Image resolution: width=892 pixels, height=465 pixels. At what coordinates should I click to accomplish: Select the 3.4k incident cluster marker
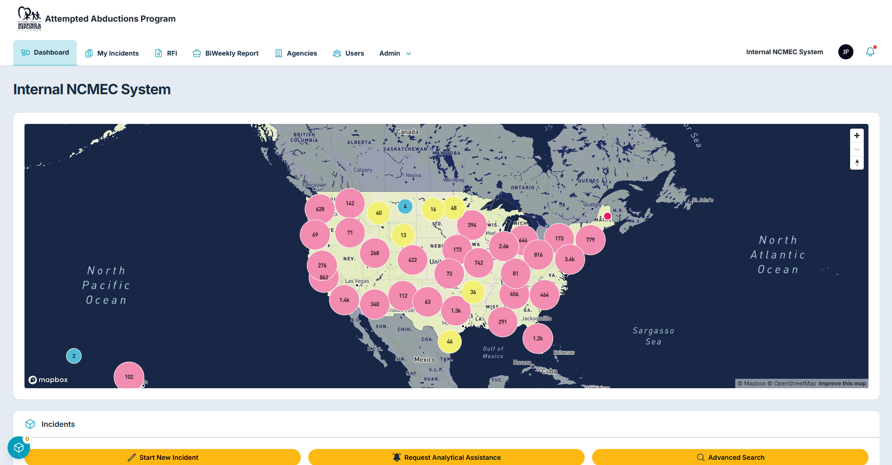[570, 259]
